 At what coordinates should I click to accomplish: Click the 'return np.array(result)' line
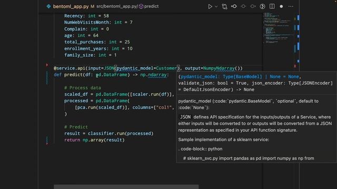coord(94,140)
